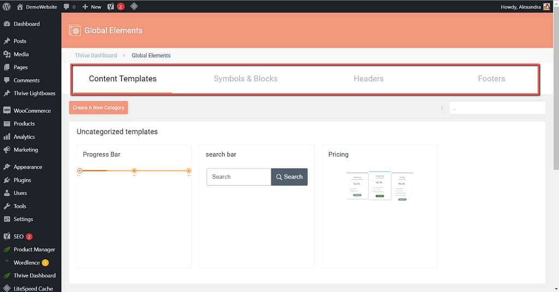Screen dimensions: 559x292
Task: Click the Thrive Dashboard leaf icon
Action: coord(7,276)
